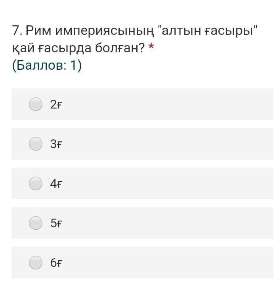Click blank space in the 4ғ option row
The height and width of the screenshot is (301, 275).
[x=166, y=183]
